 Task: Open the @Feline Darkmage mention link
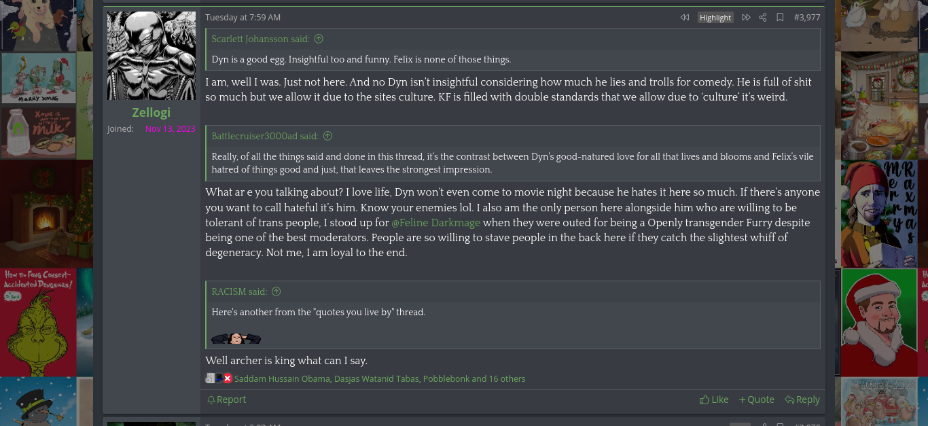pyautogui.click(x=435, y=223)
